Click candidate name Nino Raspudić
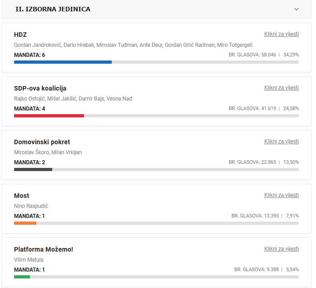 [31, 206]
